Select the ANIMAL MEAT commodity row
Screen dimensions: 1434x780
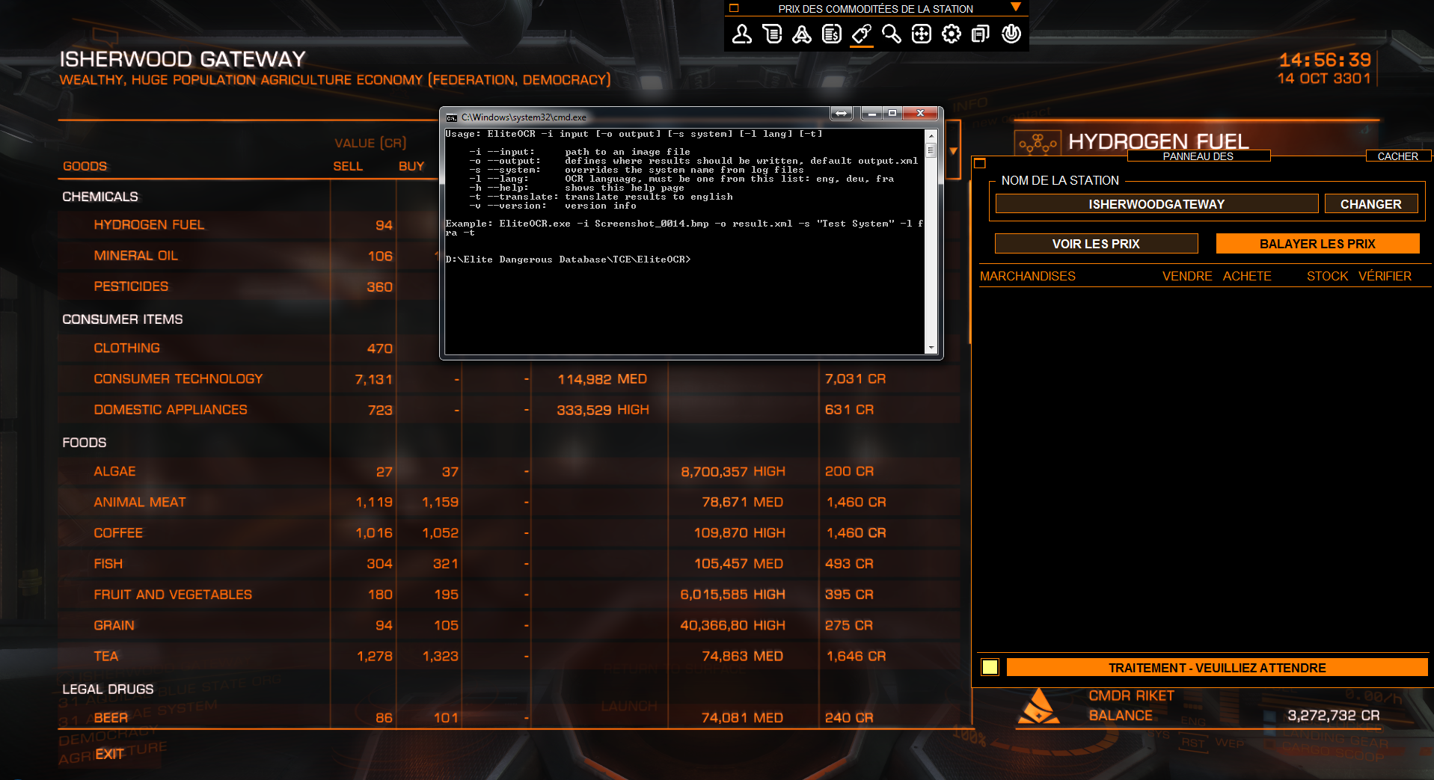pos(509,503)
